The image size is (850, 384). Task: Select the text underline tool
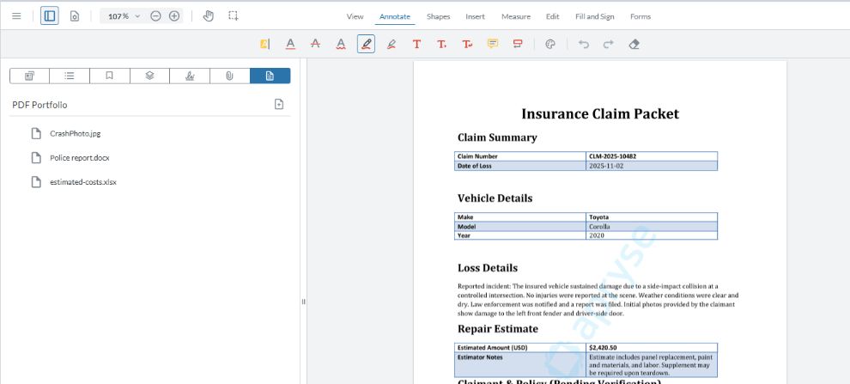[290, 44]
